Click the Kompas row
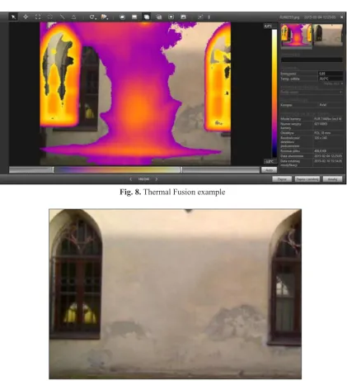 coord(312,105)
